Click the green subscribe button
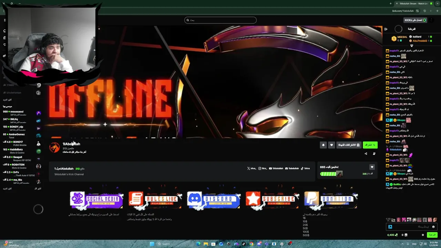 pos(370,145)
